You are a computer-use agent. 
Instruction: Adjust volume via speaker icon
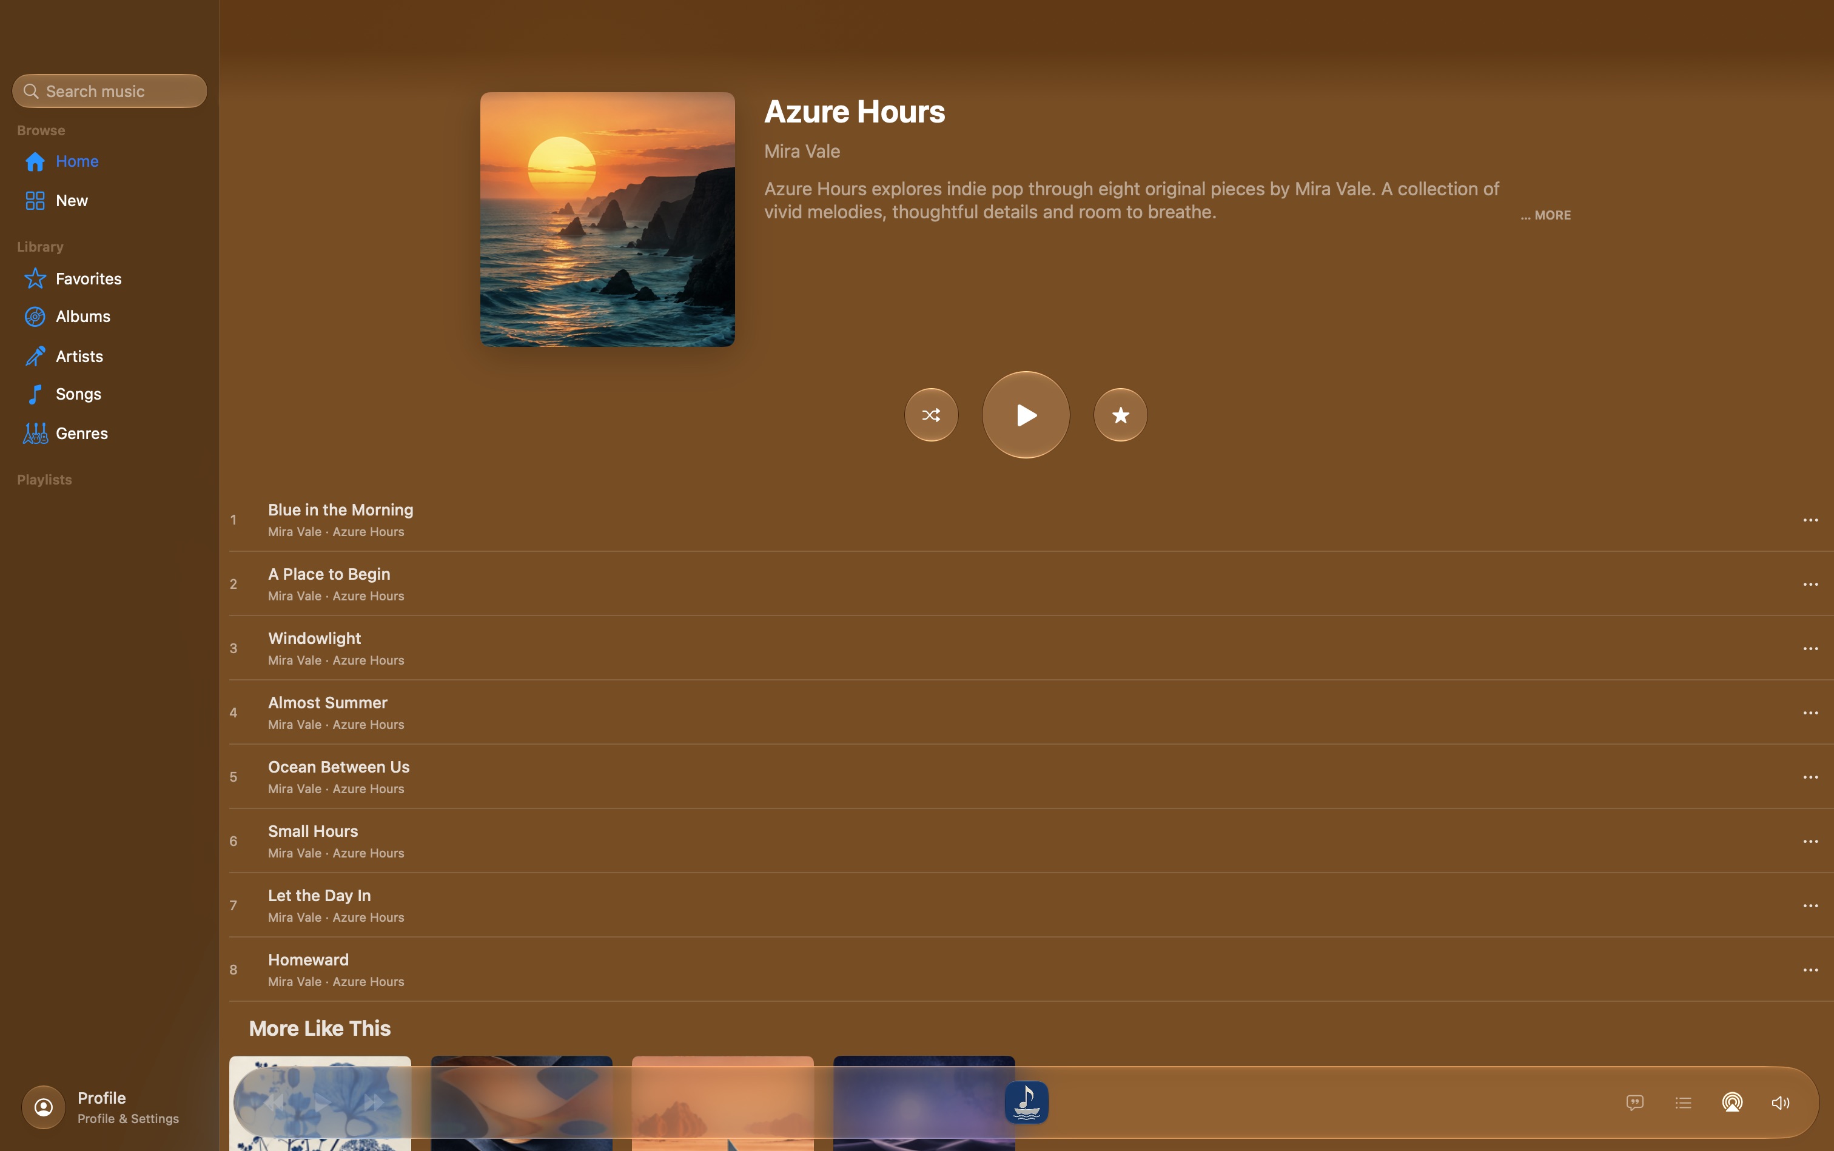click(1781, 1102)
